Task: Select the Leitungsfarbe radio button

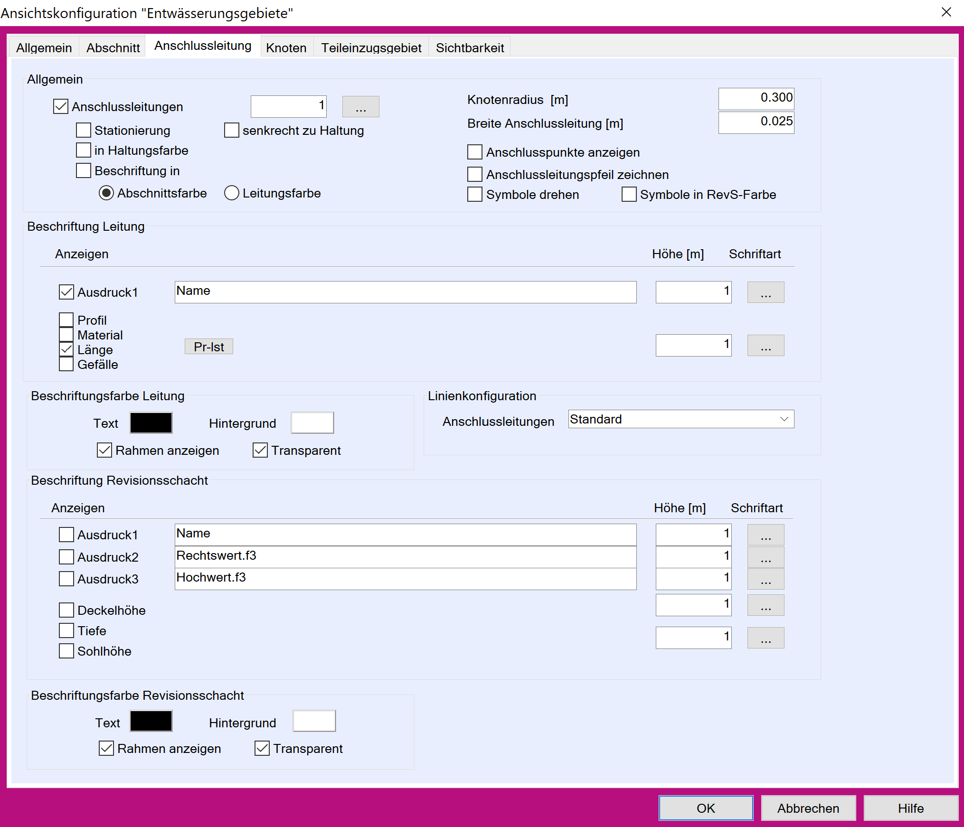Action: (x=231, y=193)
